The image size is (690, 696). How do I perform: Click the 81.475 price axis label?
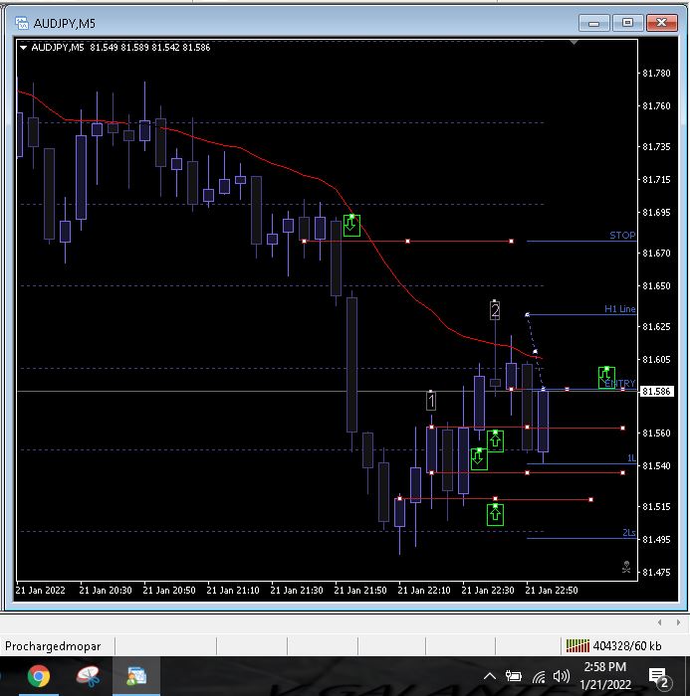pos(657,572)
